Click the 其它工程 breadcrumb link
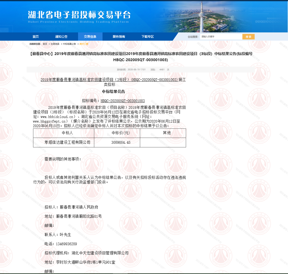 pos(84,44)
